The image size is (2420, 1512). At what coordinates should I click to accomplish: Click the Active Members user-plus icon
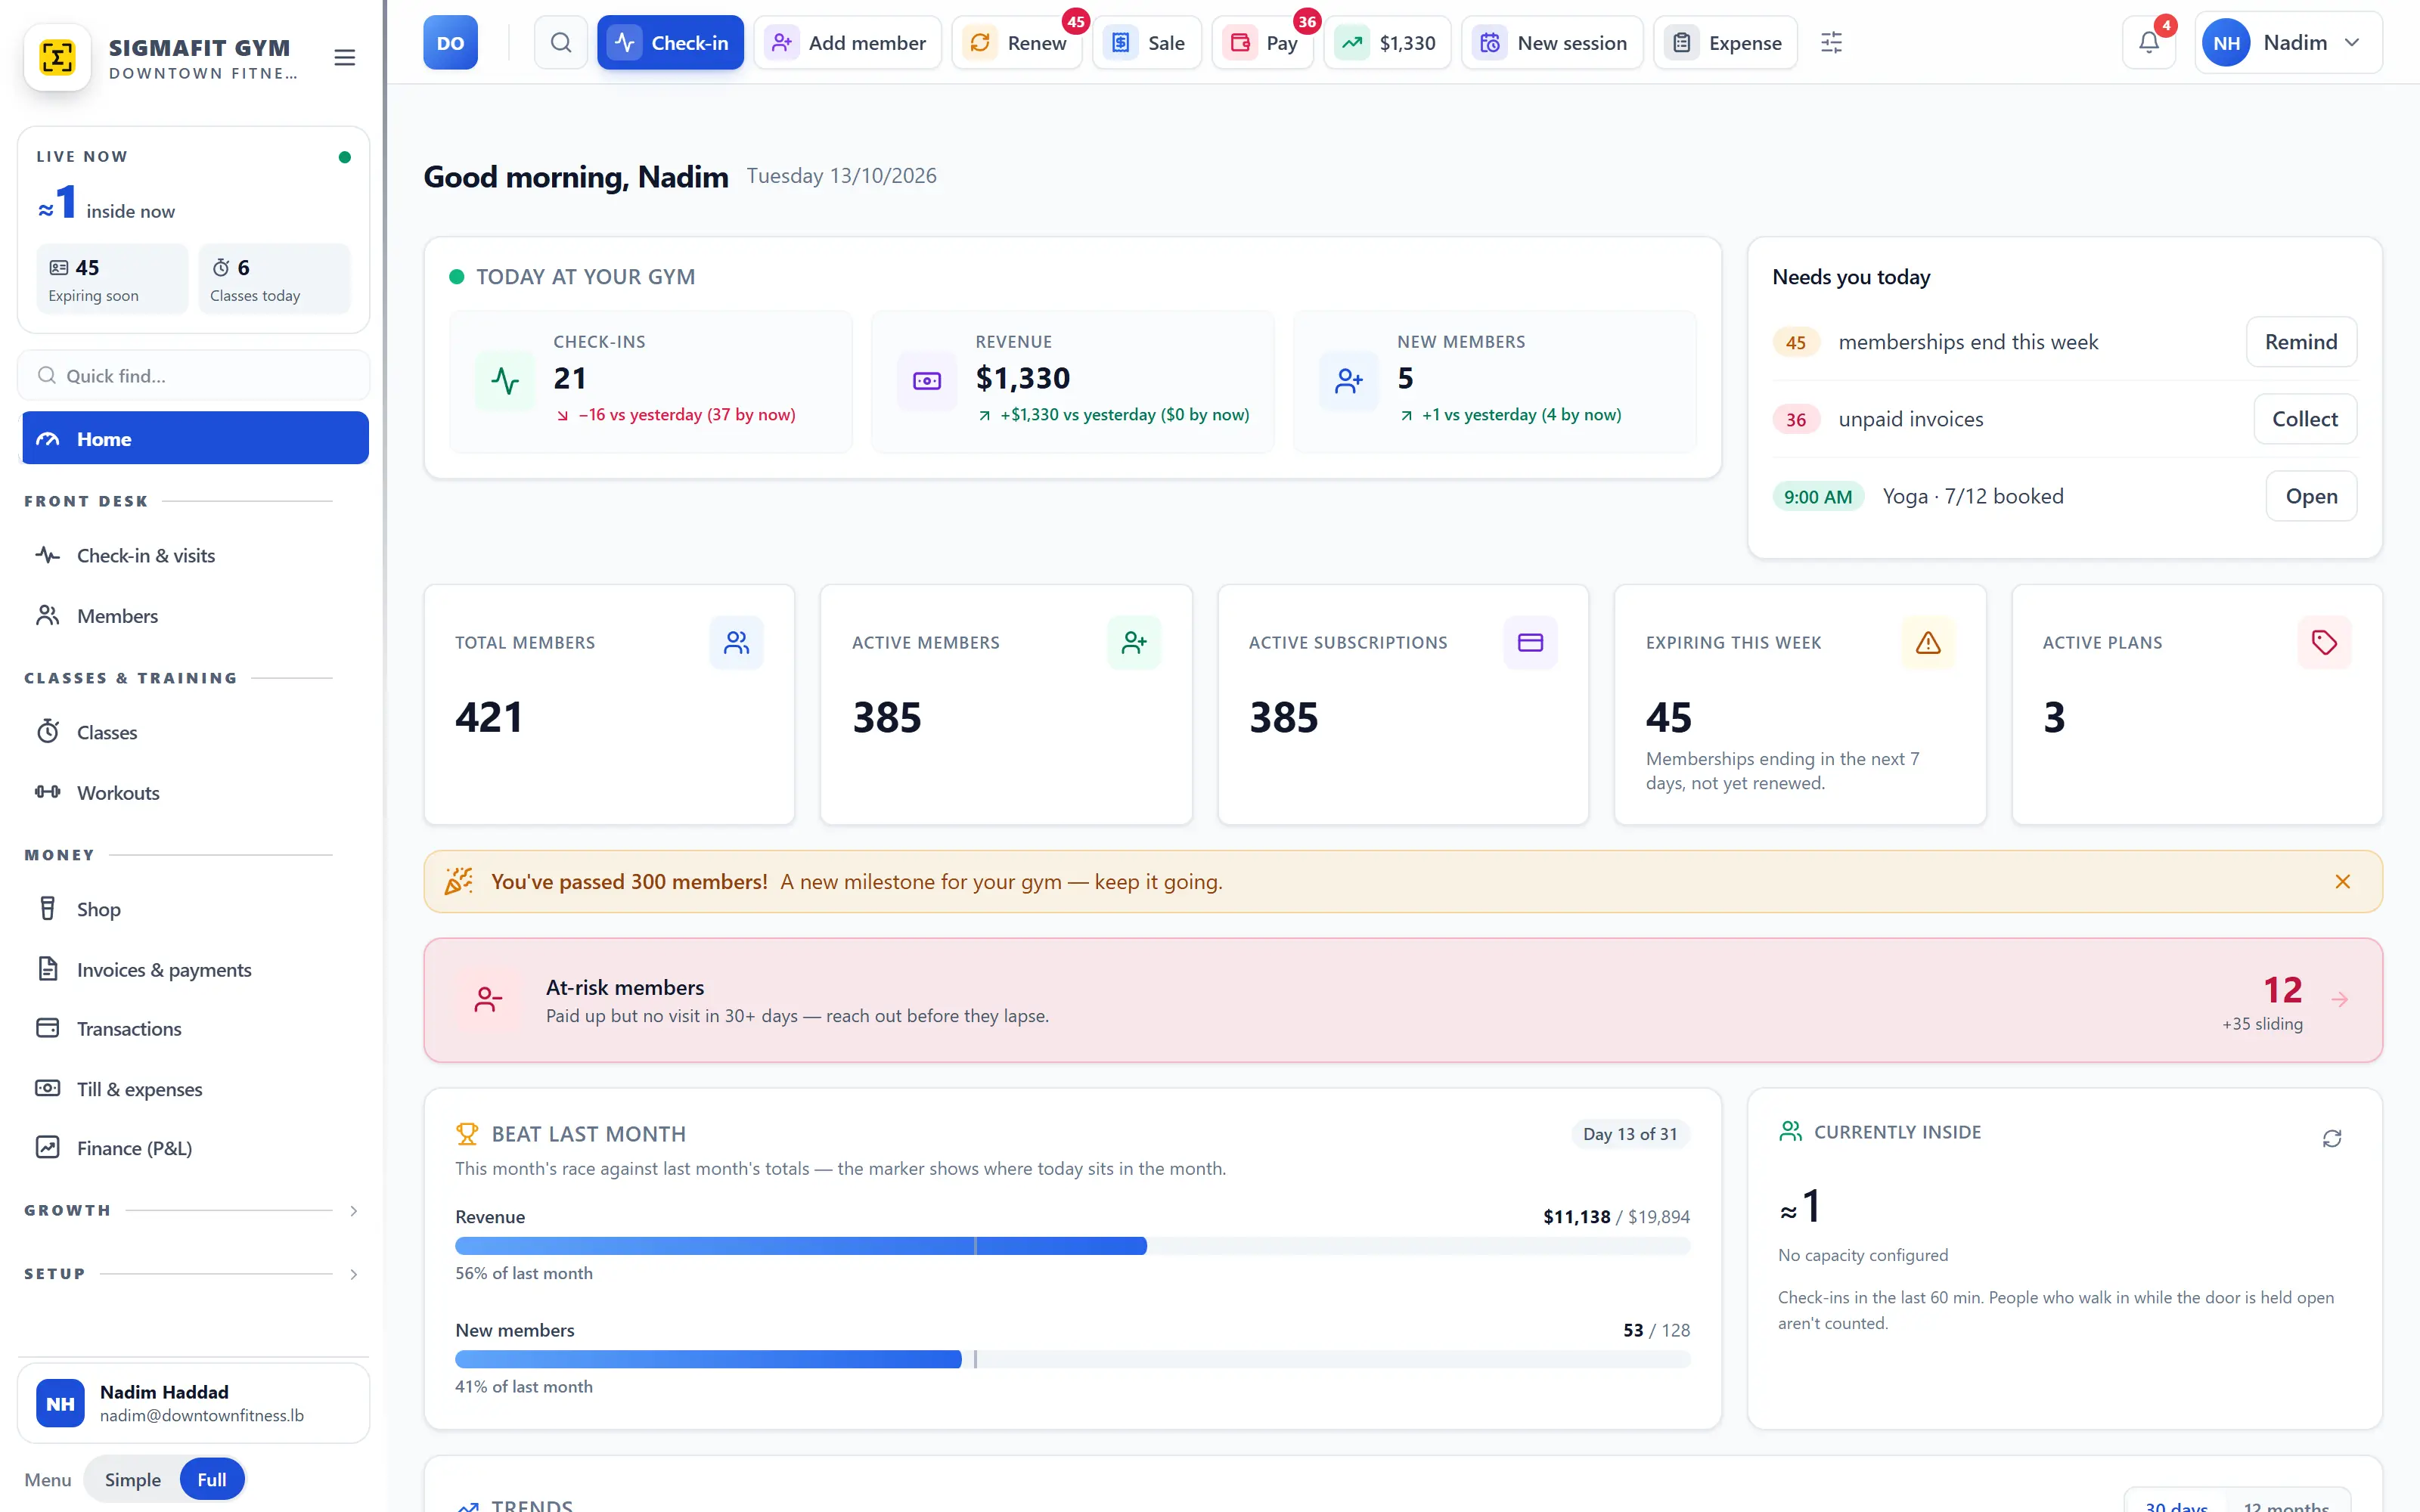point(1134,642)
